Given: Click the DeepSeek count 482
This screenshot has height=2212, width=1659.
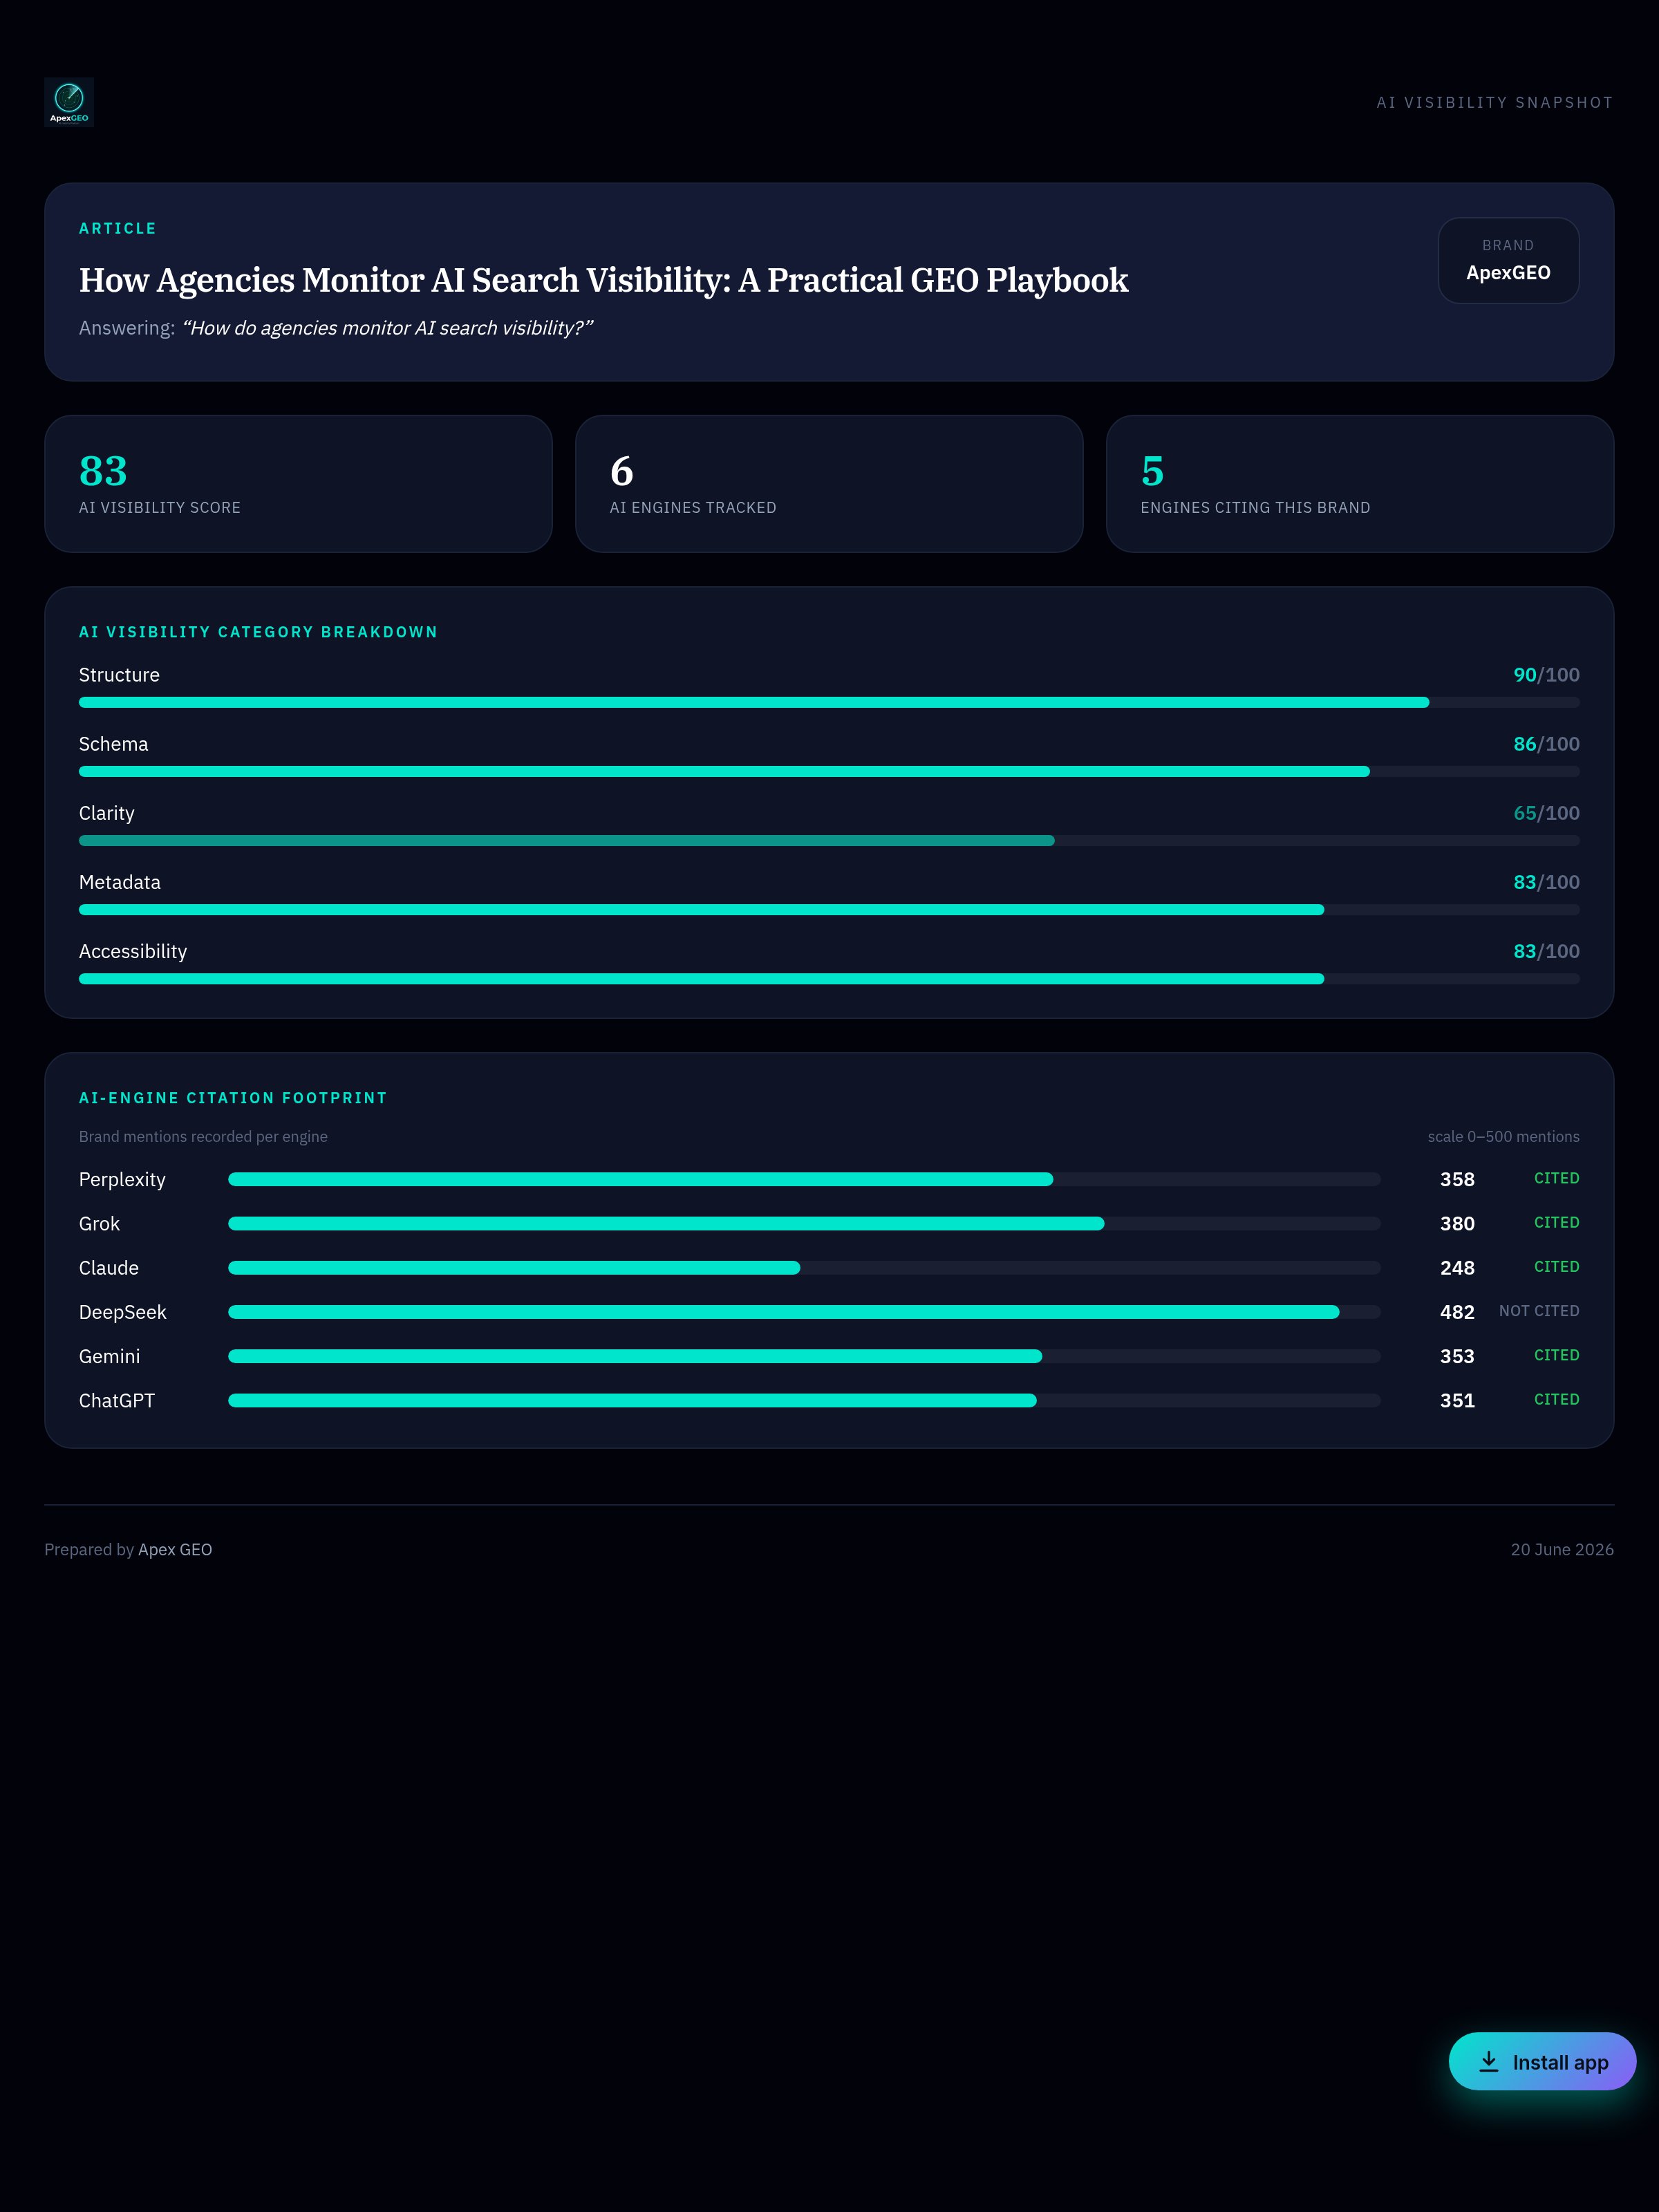Looking at the screenshot, I should 1457,1312.
